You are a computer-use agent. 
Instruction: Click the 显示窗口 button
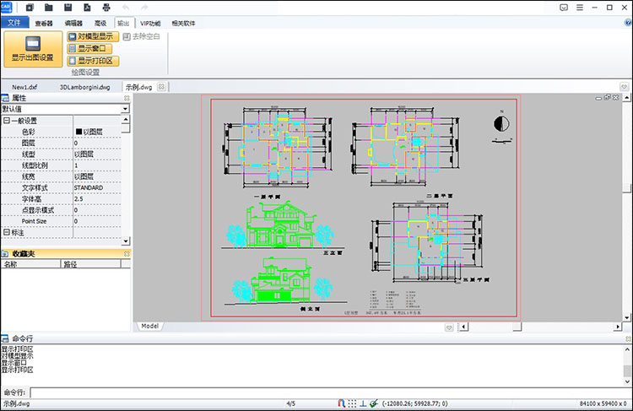coord(89,49)
